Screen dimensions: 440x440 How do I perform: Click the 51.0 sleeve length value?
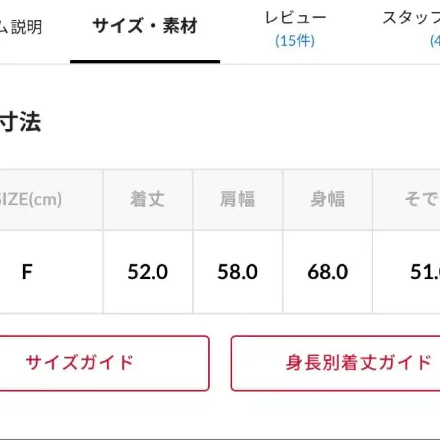[425, 272]
